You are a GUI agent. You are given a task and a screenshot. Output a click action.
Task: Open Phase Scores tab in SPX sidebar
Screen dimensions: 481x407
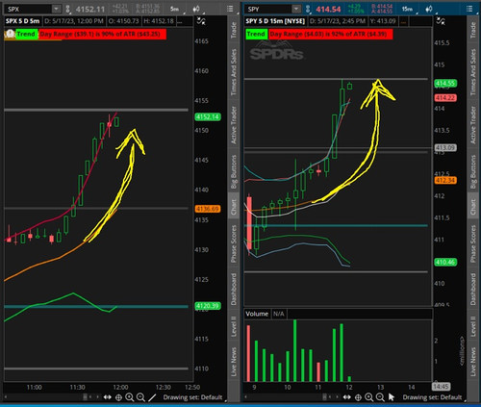tap(234, 243)
